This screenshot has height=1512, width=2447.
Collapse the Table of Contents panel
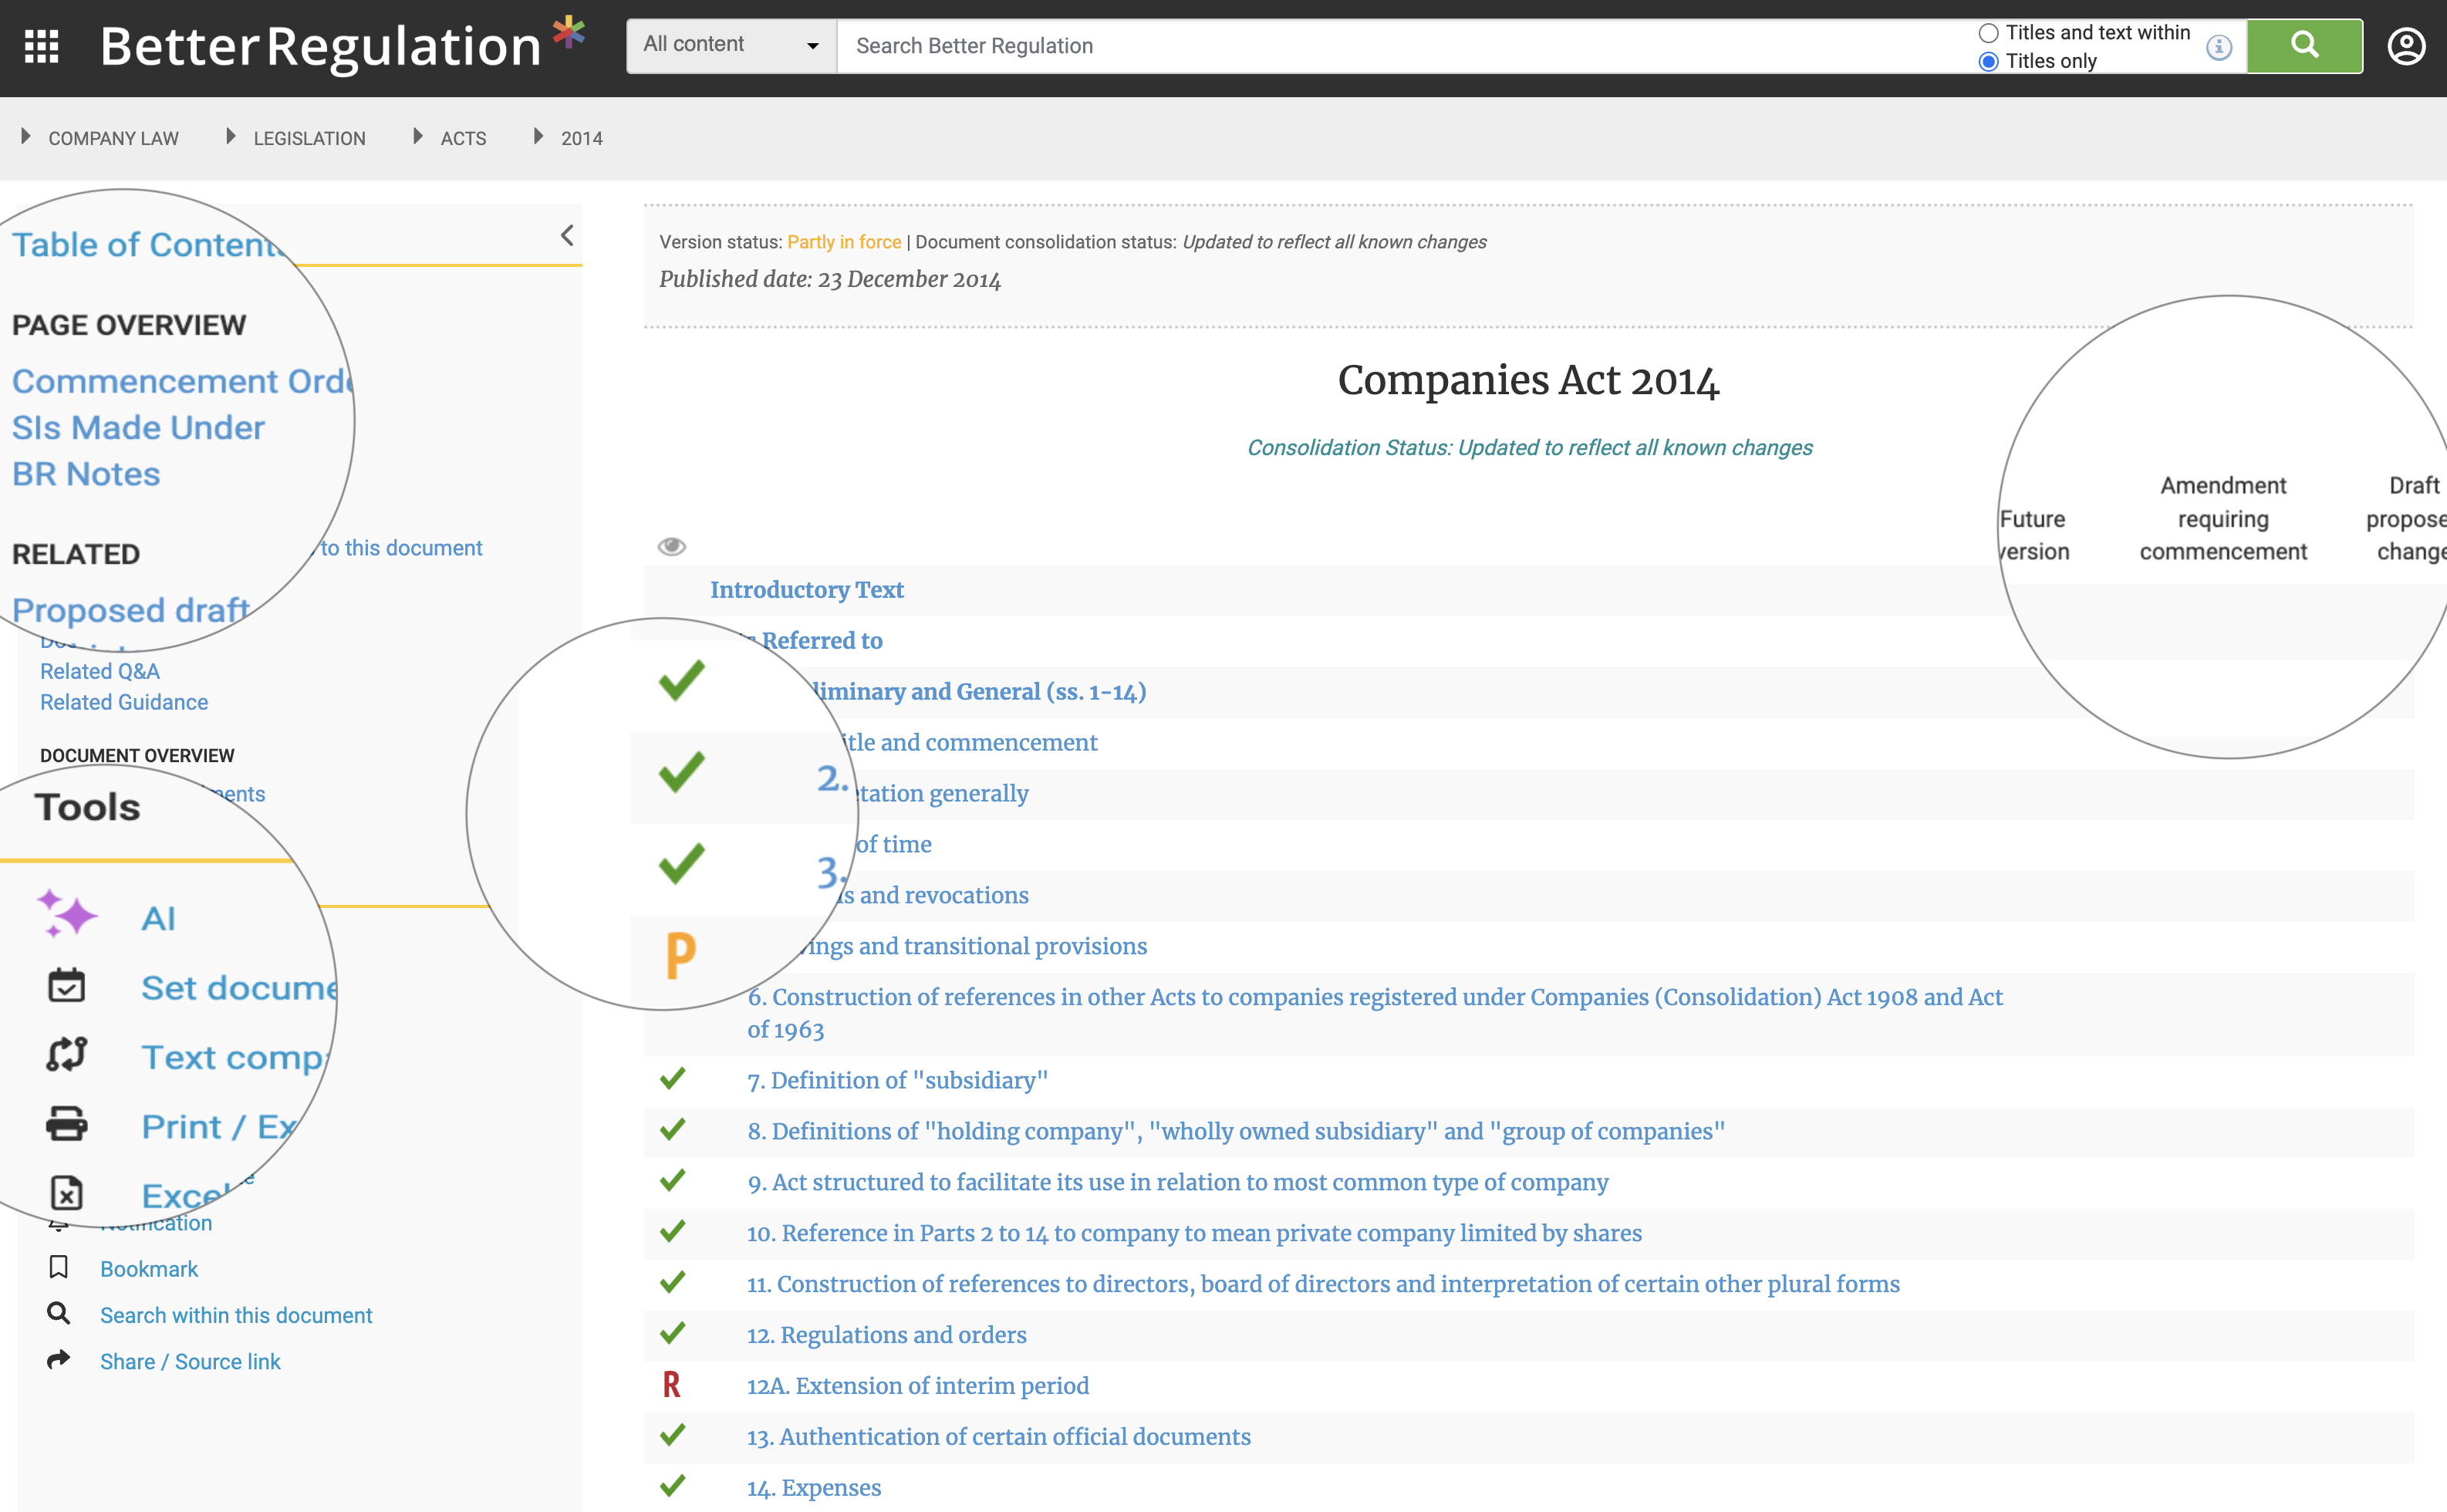[x=566, y=235]
